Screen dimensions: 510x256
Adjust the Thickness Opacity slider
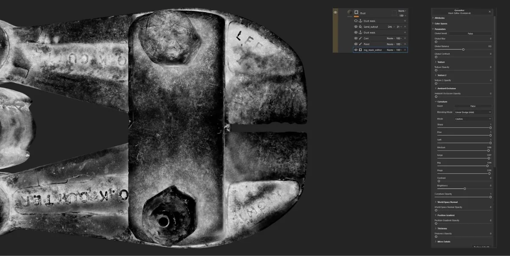[x=463, y=237]
